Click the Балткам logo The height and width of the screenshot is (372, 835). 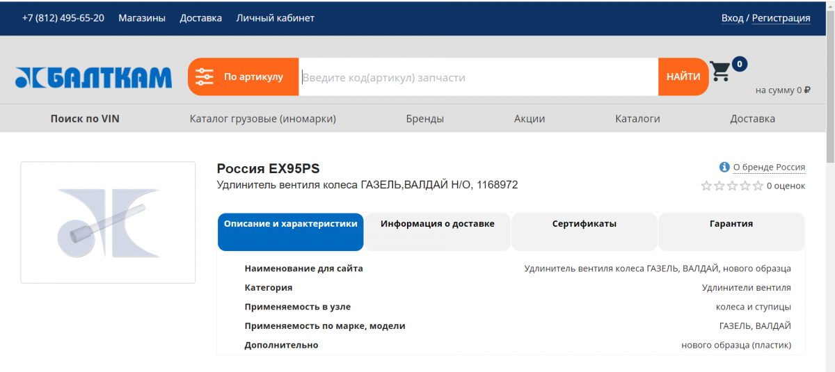(x=93, y=77)
